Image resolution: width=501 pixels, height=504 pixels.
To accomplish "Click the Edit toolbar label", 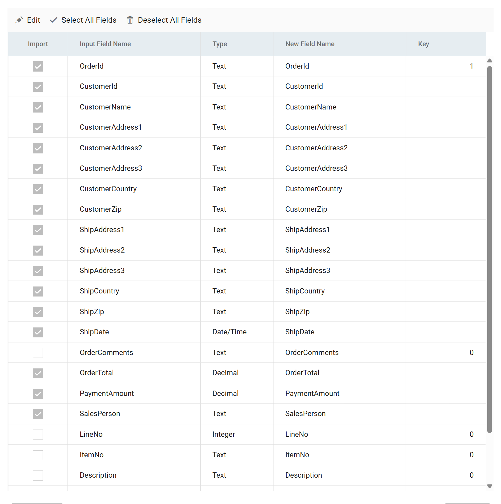I will click(34, 20).
